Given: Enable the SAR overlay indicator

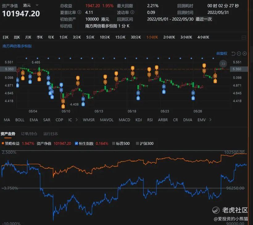Looking at the screenshot, I should pos(47,120).
